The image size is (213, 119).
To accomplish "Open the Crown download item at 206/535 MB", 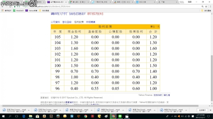I will (x=46, y=110).
